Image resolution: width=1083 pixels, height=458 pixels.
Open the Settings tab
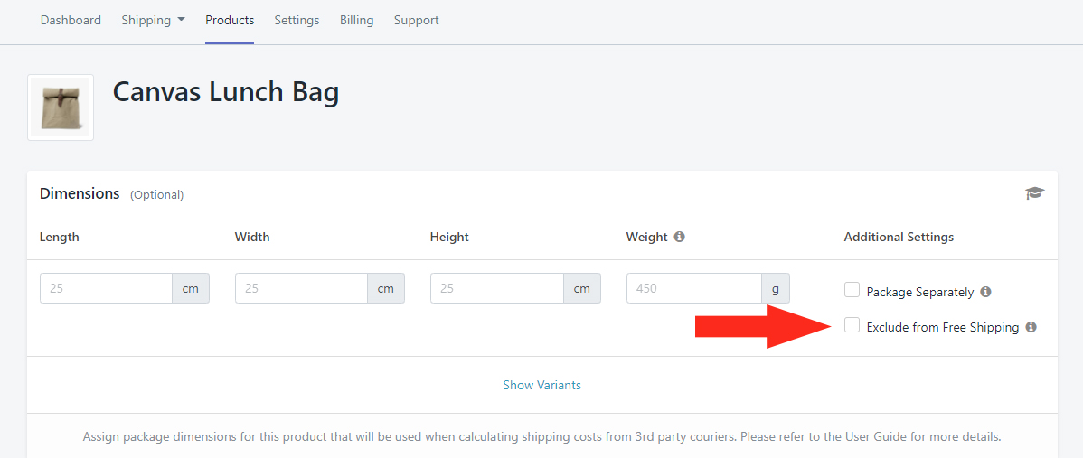(x=297, y=20)
